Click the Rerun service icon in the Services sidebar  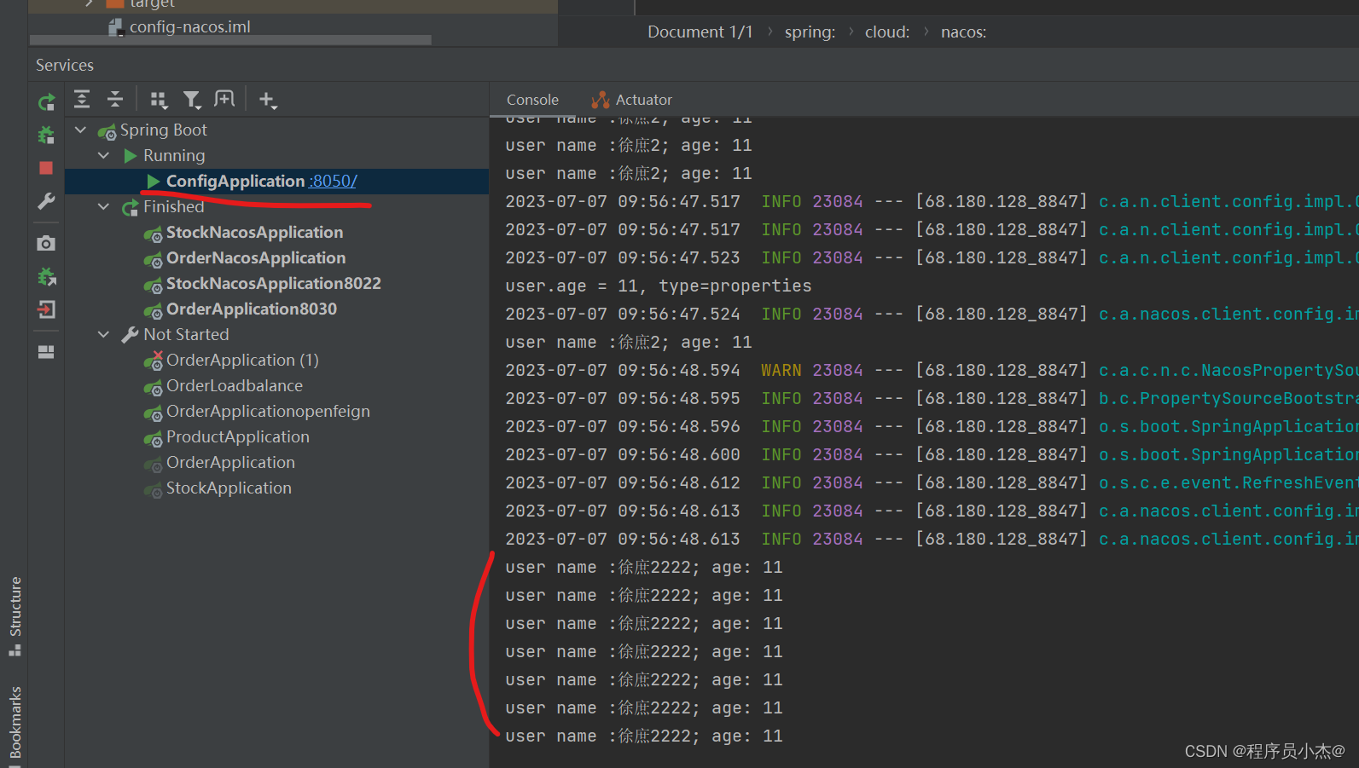pos(46,102)
